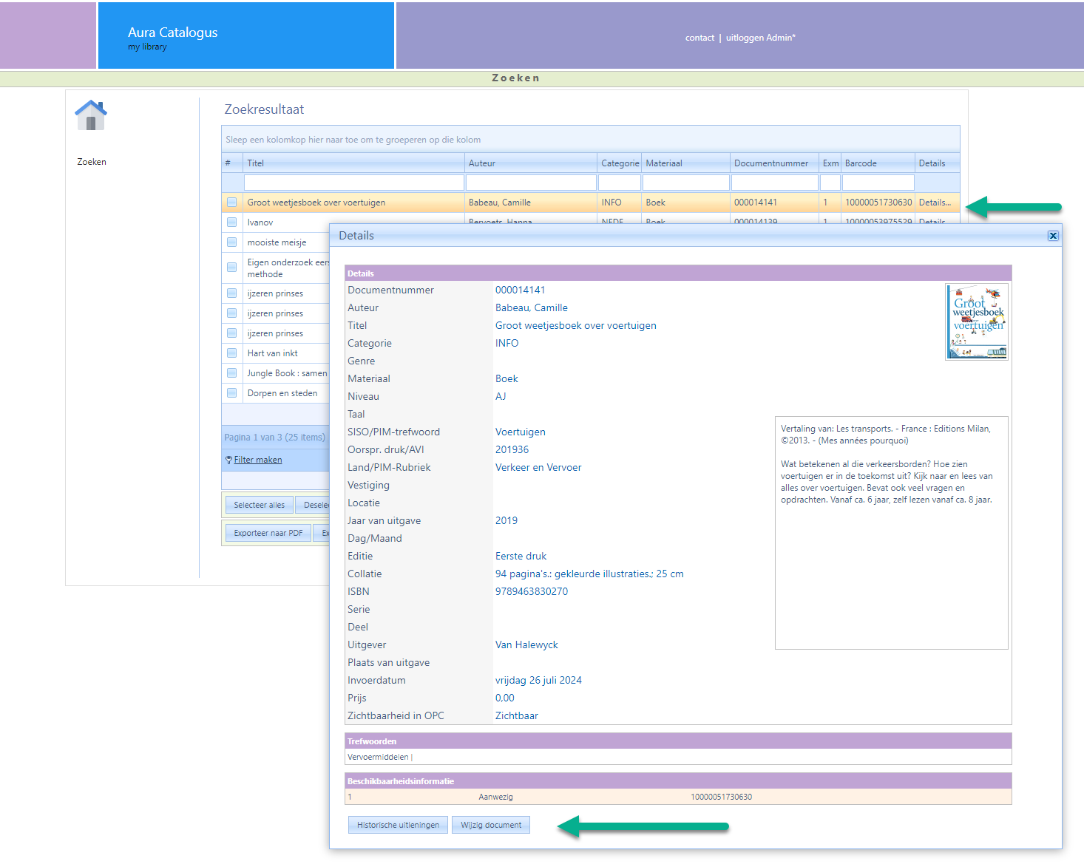Click the Selecteer alles button
This screenshot has width=1084, height=864.
point(259,505)
